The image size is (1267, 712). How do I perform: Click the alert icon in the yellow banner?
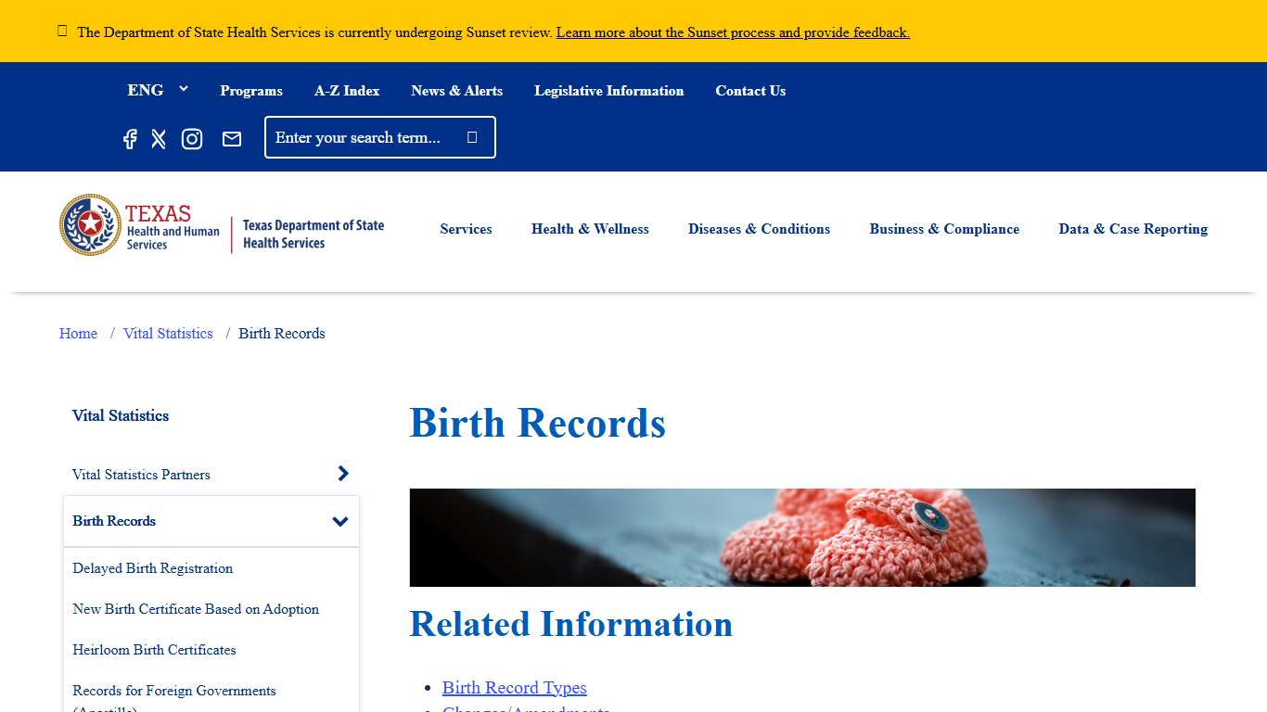61,30
